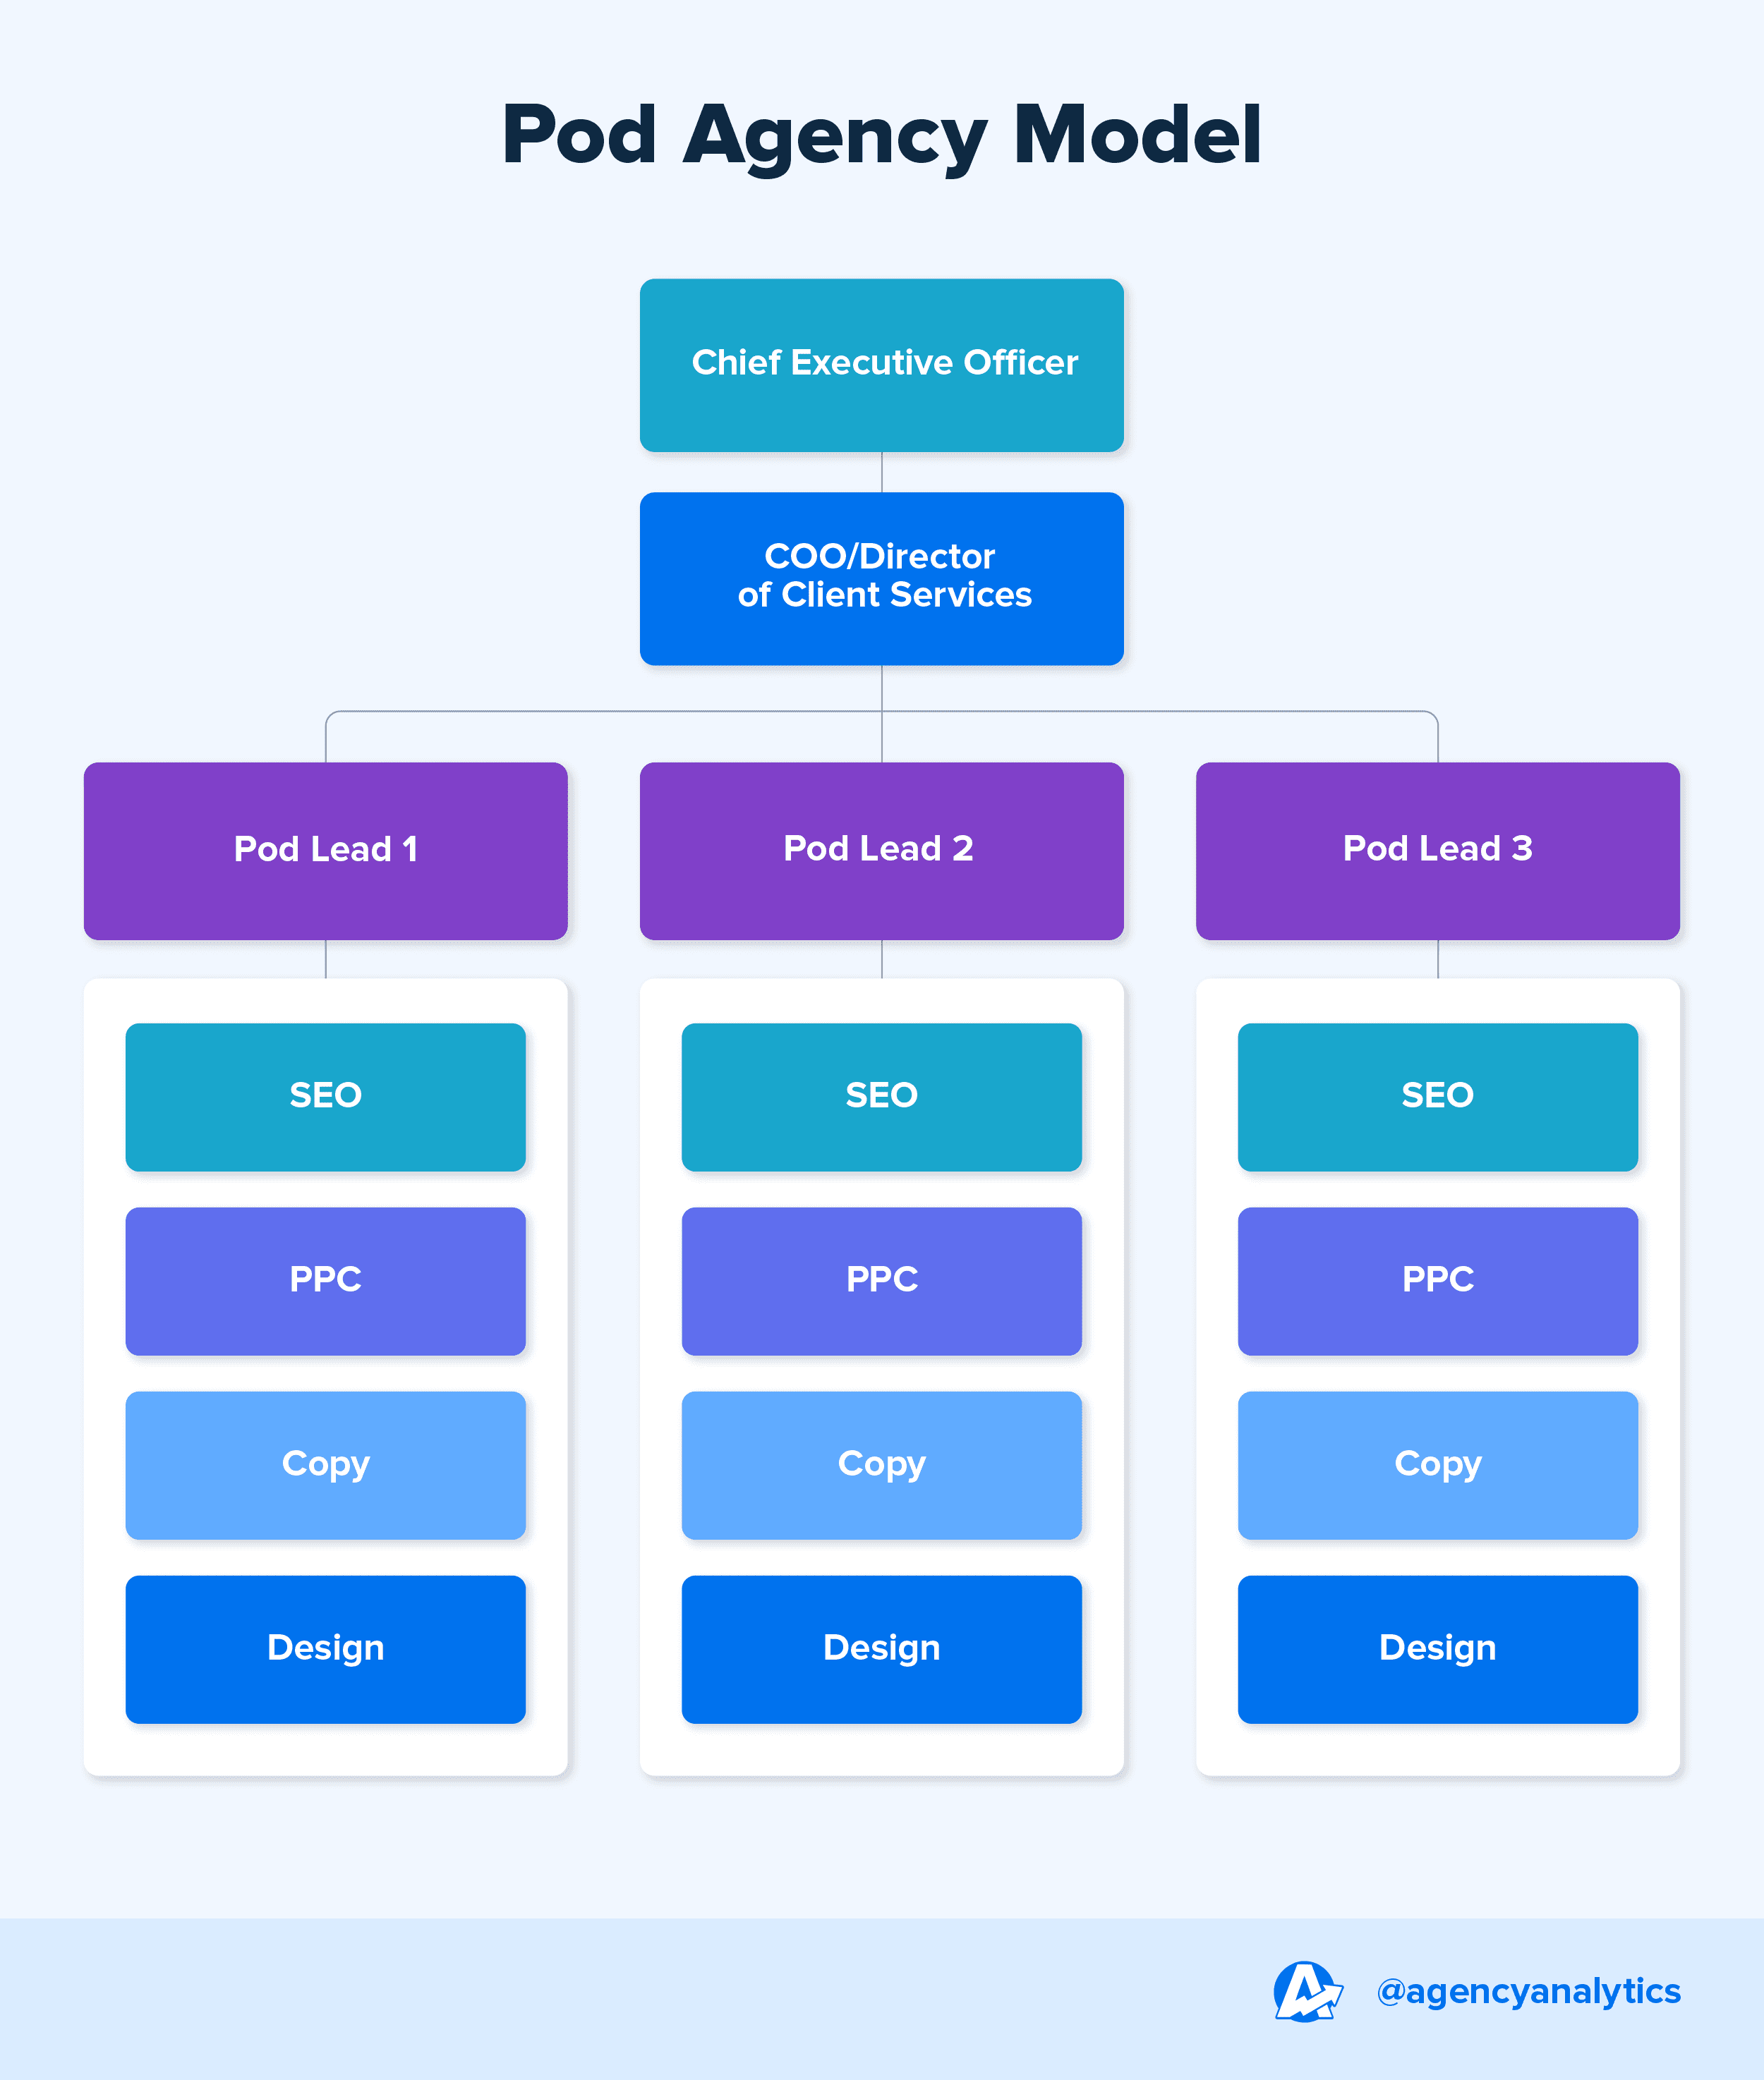
Task: Choose PPC in Pod Lead 3 column
Action: click(1437, 1280)
